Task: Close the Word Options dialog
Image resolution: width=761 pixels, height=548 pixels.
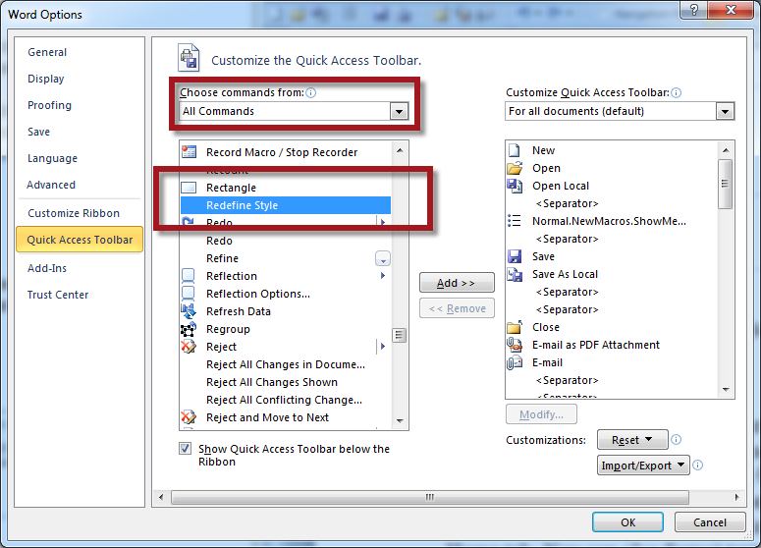Action: tap(731, 10)
